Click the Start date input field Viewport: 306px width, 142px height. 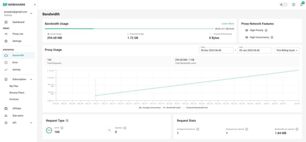coord(216,50)
